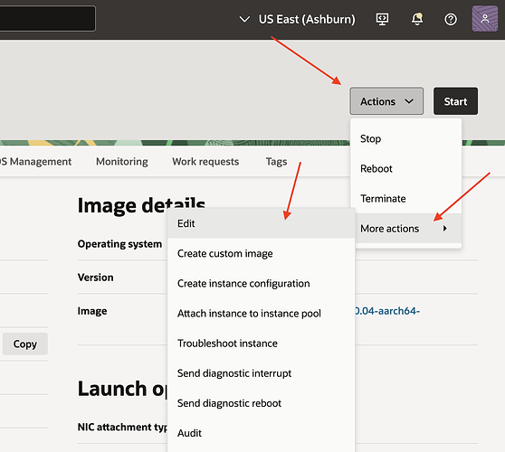Image resolution: width=505 pixels, height=452 pixels.
Task: Collapse the Actions dropdown button
Action: click(386, 101)
